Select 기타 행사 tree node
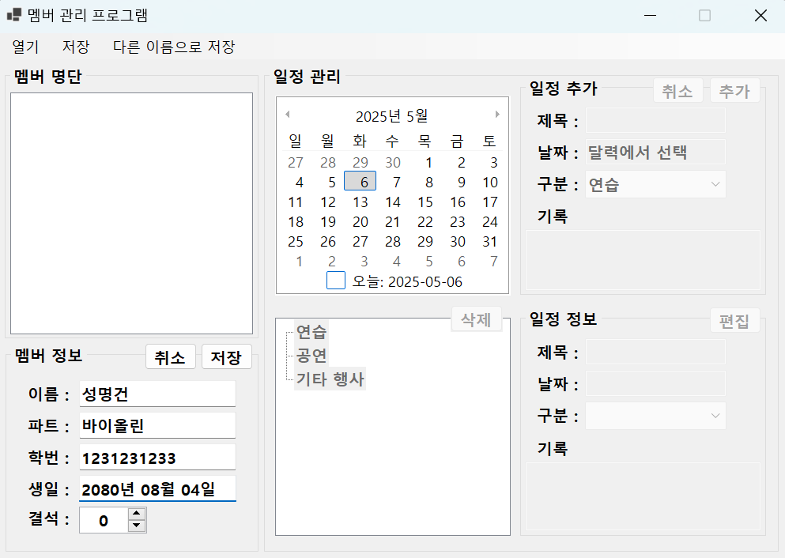 click(x=330, y=379)
